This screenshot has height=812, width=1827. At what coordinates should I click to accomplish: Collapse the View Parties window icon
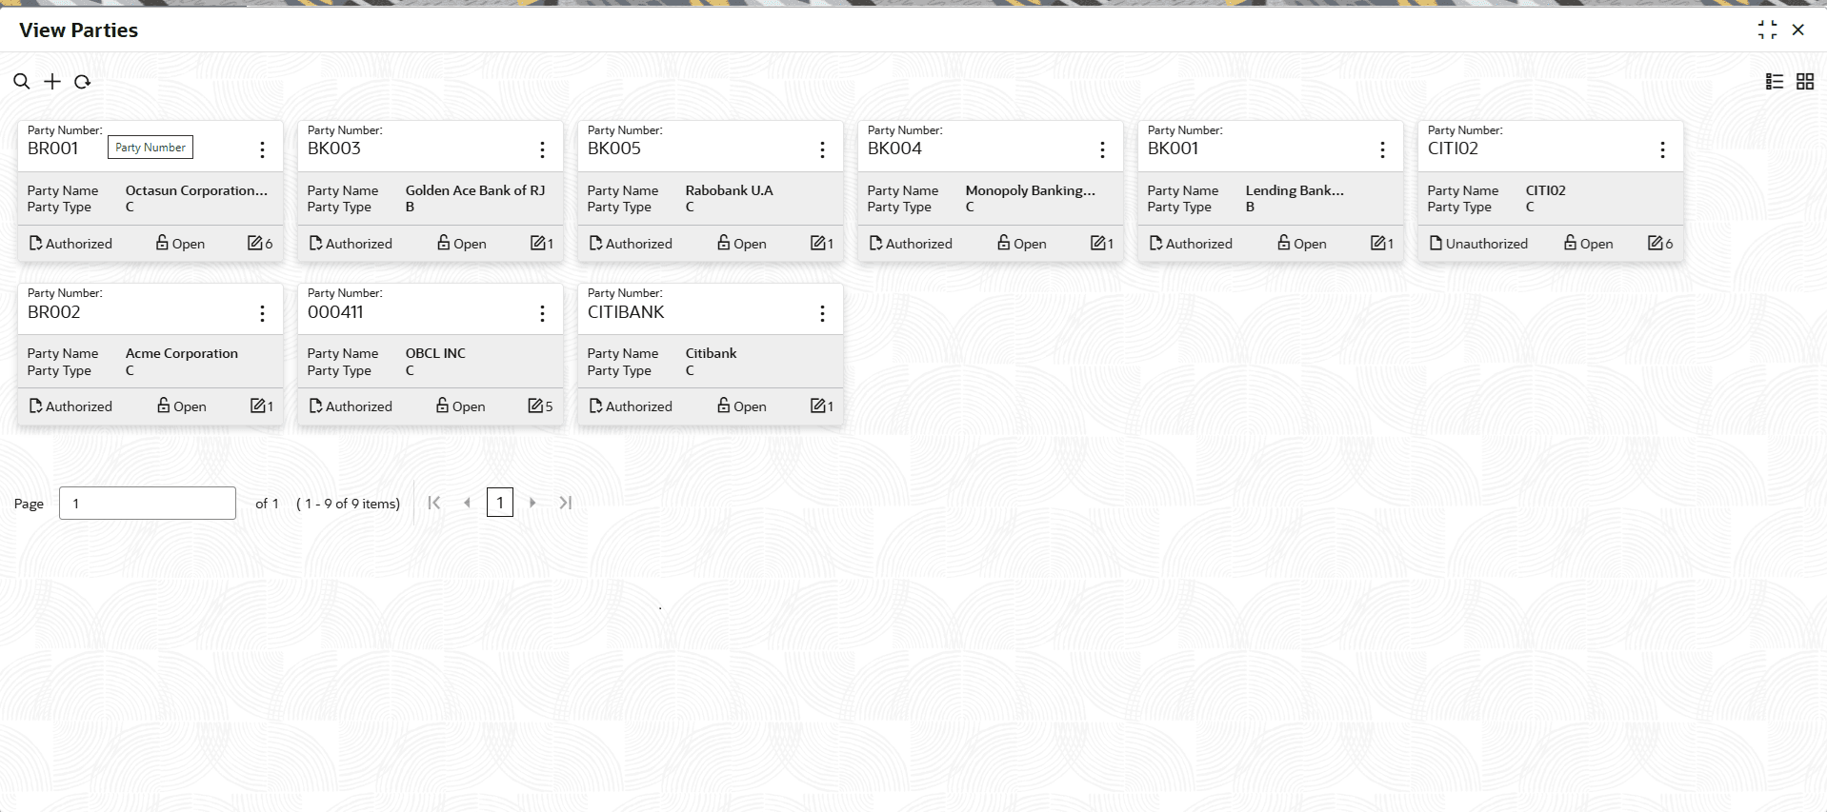[x=1767, y=30]
